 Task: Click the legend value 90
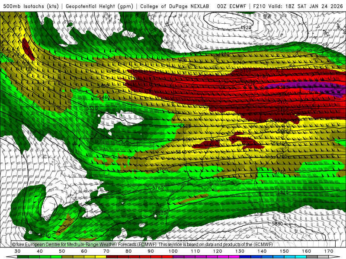pyautogui.click(x=151, y=251)
